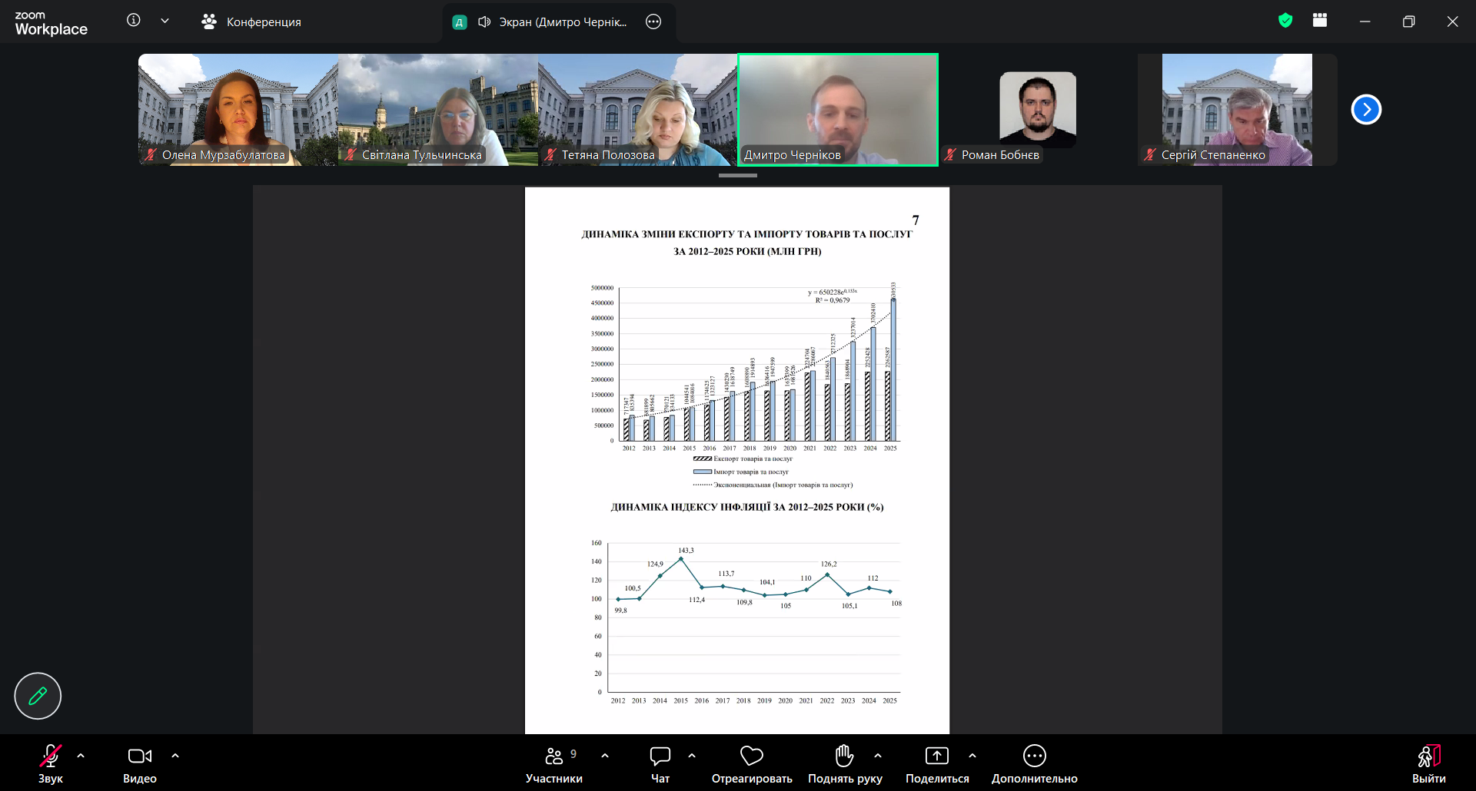Expand audio options arrow next to Звук
The image size is (1476, 791).
[x=81, y=756]
